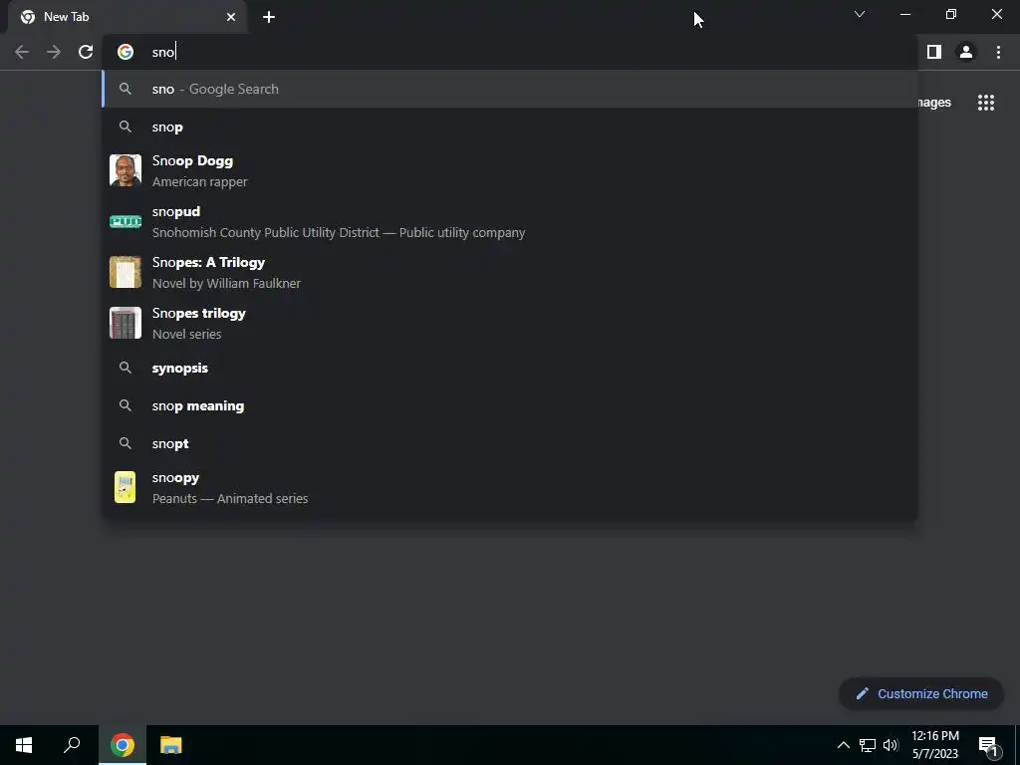The height and width of the screenshot is (765, 1020).
Task: Choose the 'snop' suggestion
Action: point(509,127)
